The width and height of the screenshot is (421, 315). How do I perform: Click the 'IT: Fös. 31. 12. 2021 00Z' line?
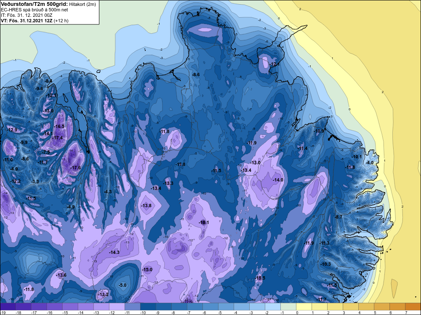[x=27, y=15]
